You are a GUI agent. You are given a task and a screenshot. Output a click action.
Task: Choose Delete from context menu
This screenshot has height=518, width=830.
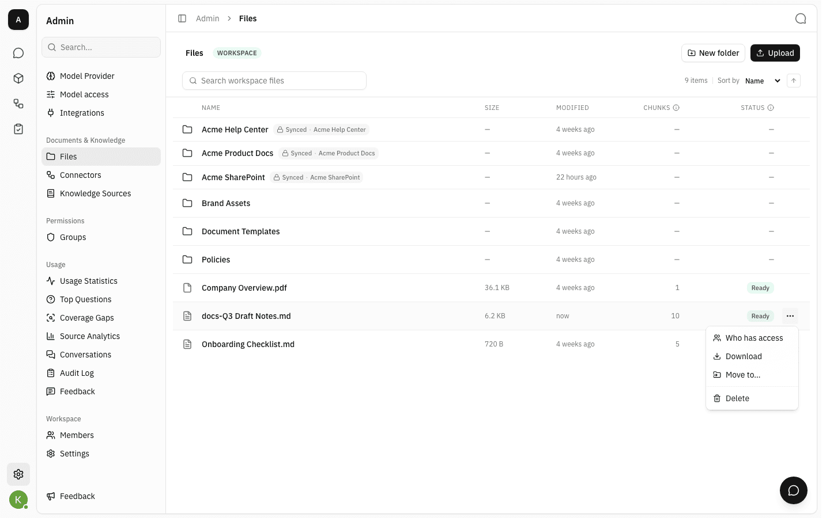(752, 398)
